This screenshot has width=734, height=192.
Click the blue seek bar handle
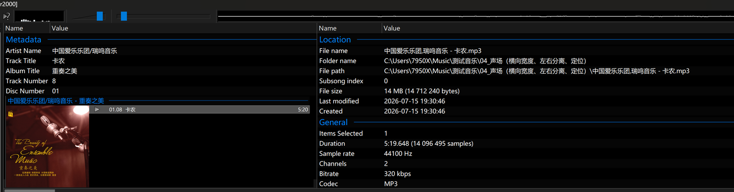coord(123,16)
